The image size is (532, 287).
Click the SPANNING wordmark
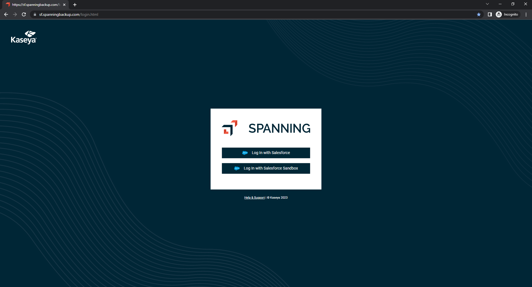tap(279, 128)
